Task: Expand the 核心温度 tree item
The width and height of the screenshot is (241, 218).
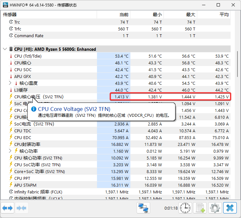Action: [x=10, y=83]
